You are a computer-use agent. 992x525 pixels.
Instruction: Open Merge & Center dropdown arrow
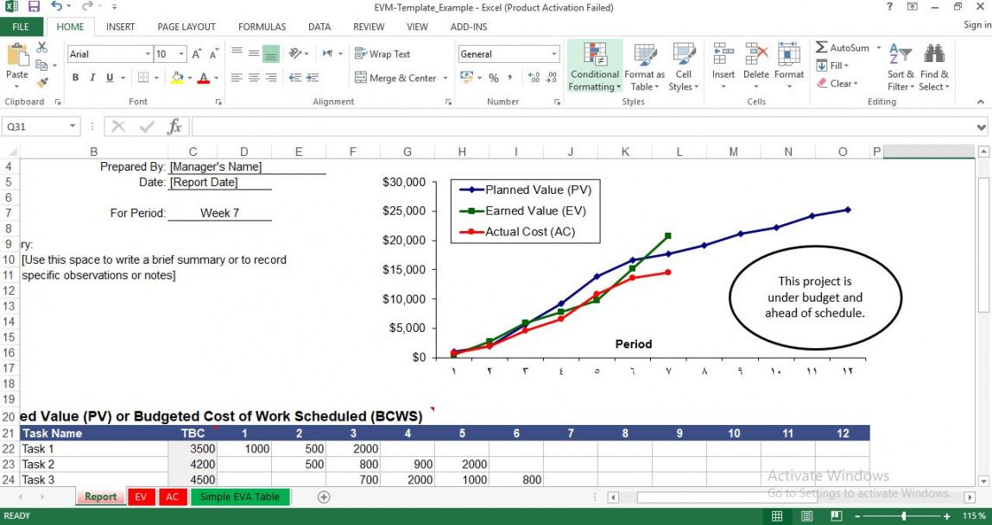tap(445, 78)
